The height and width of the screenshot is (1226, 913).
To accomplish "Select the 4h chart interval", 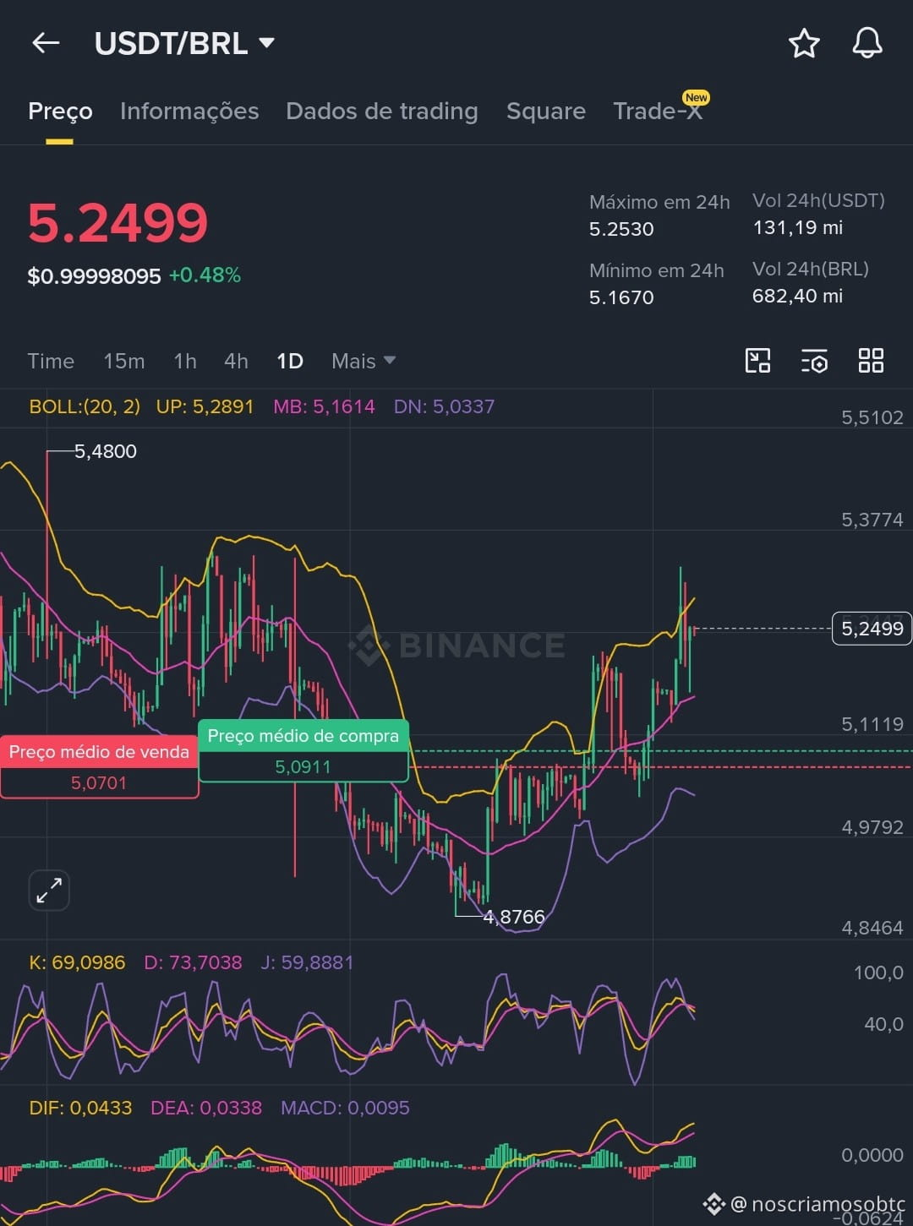I will click(236, 361).
